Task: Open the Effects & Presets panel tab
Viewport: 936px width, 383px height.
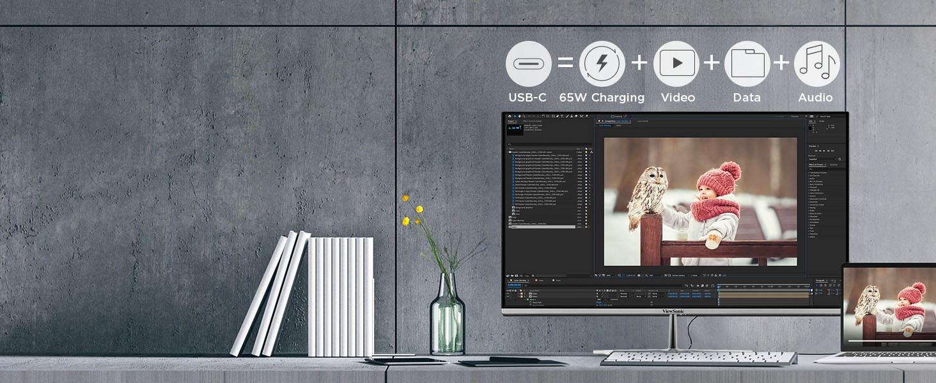Action: click(x=816, y=165)
